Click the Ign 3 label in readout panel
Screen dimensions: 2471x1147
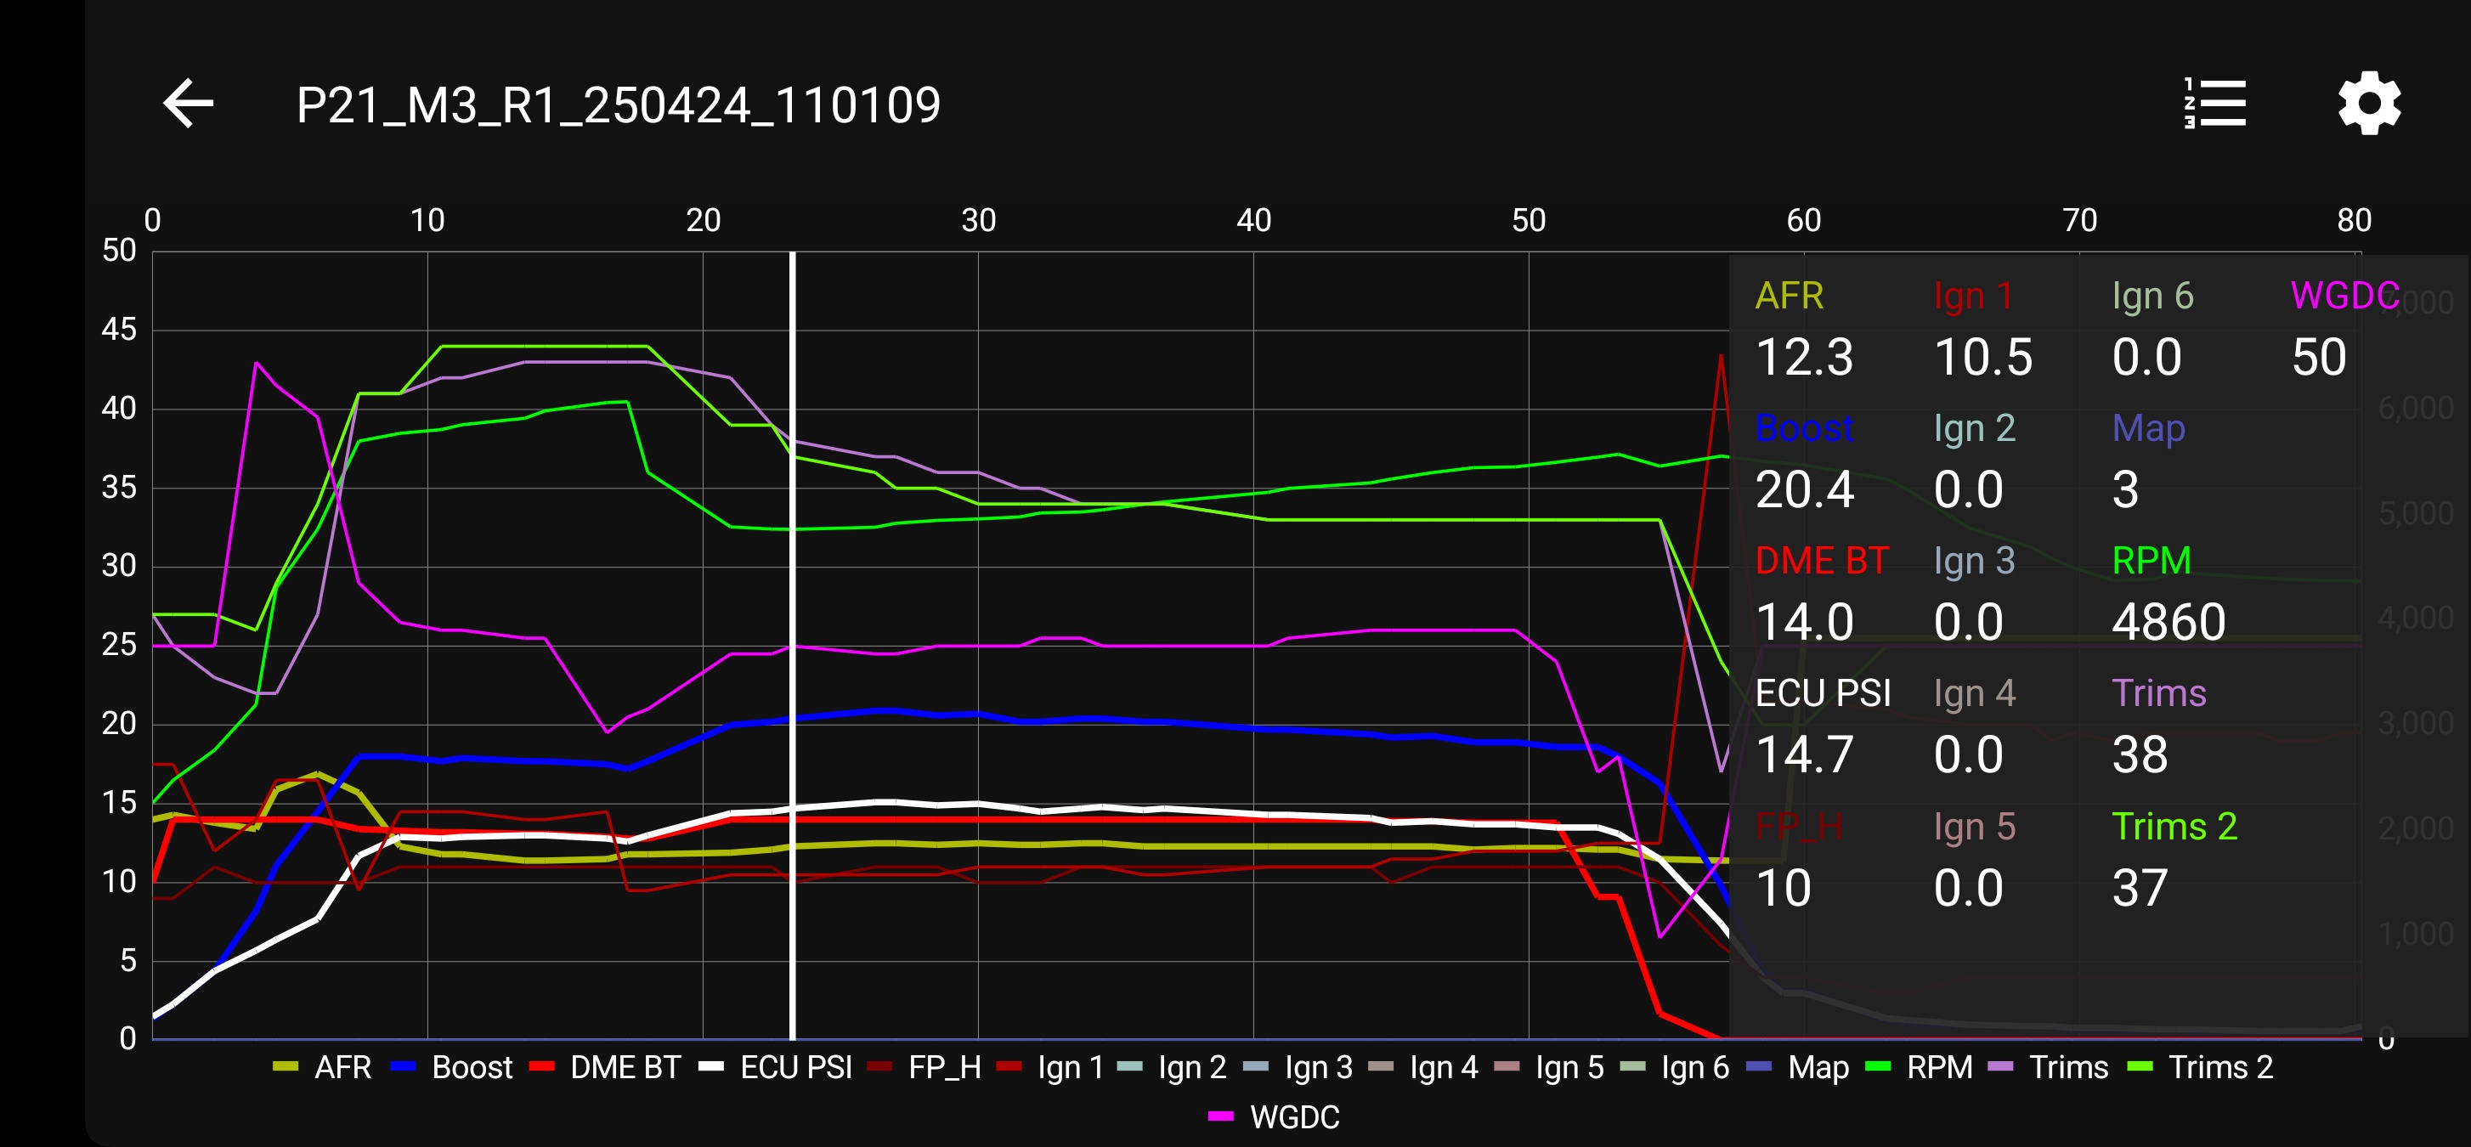(x=1974, y=560)
